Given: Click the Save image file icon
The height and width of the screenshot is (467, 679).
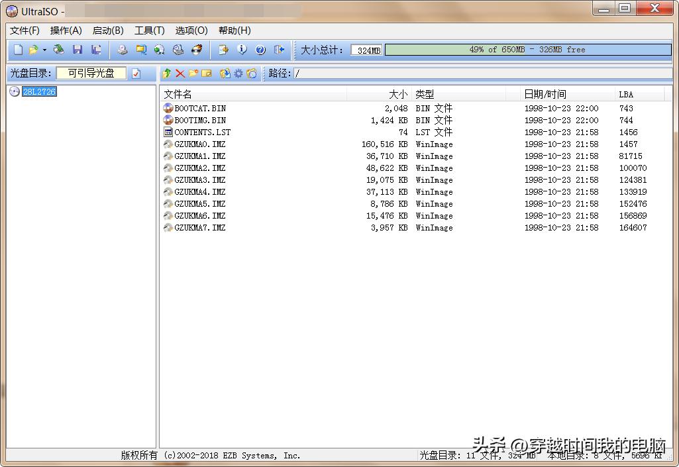Looking at the screenshot, I should (76, 50).
